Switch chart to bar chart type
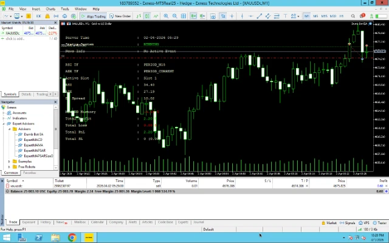This screenshot has width=389, height=243. 139,16
